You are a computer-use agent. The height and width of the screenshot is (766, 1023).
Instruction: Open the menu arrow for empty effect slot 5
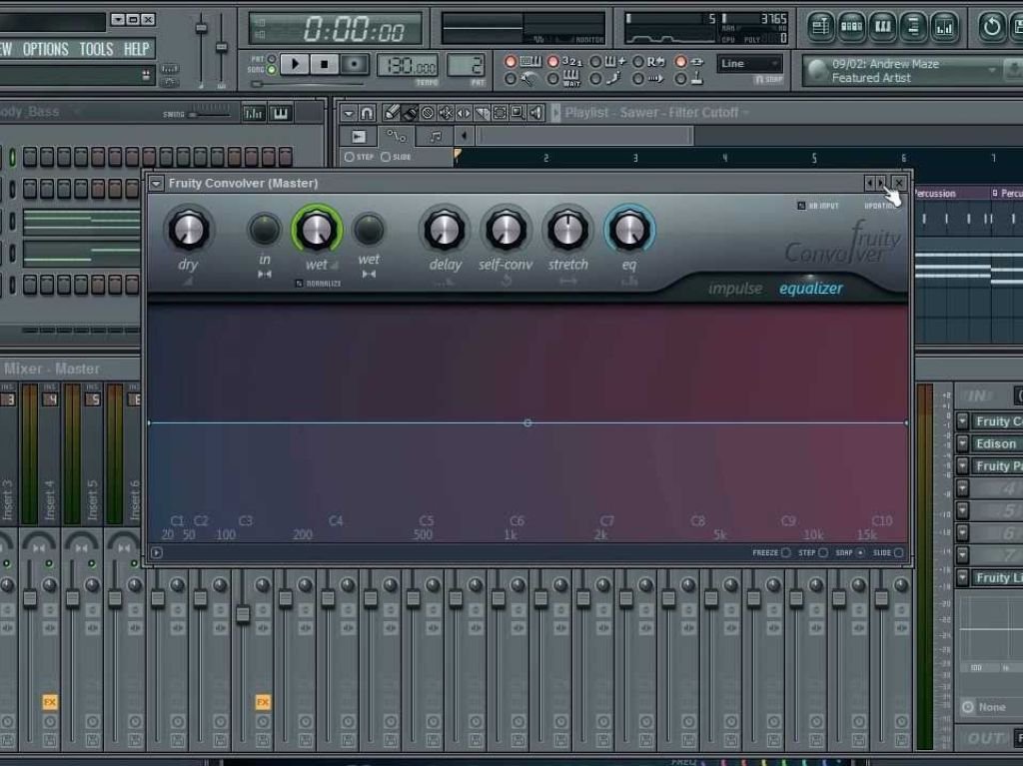pos(962,510)
